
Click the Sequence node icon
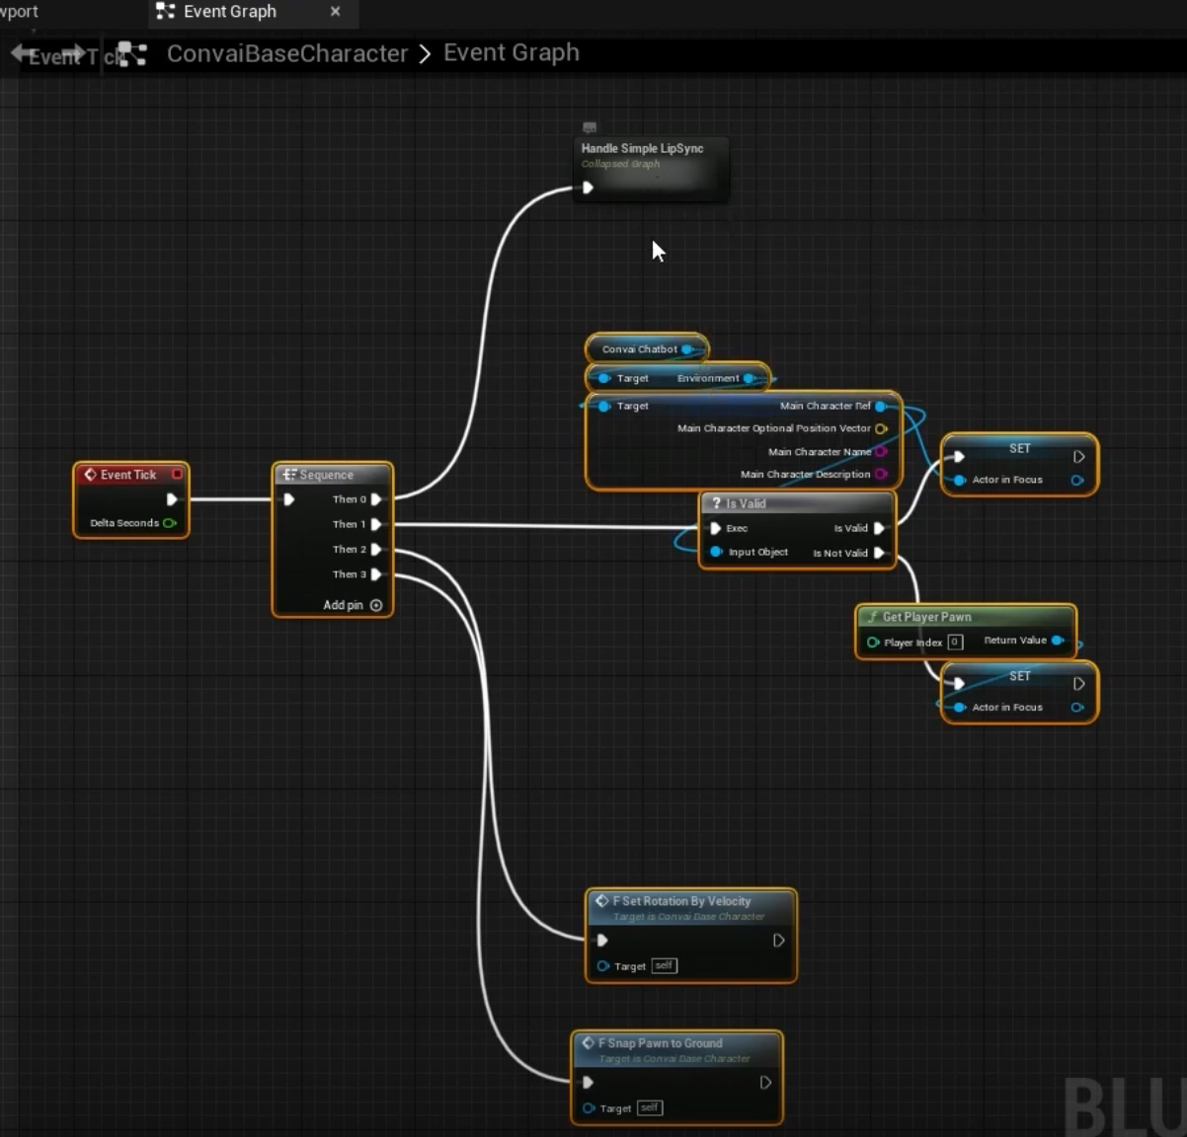tap(288, 475)
